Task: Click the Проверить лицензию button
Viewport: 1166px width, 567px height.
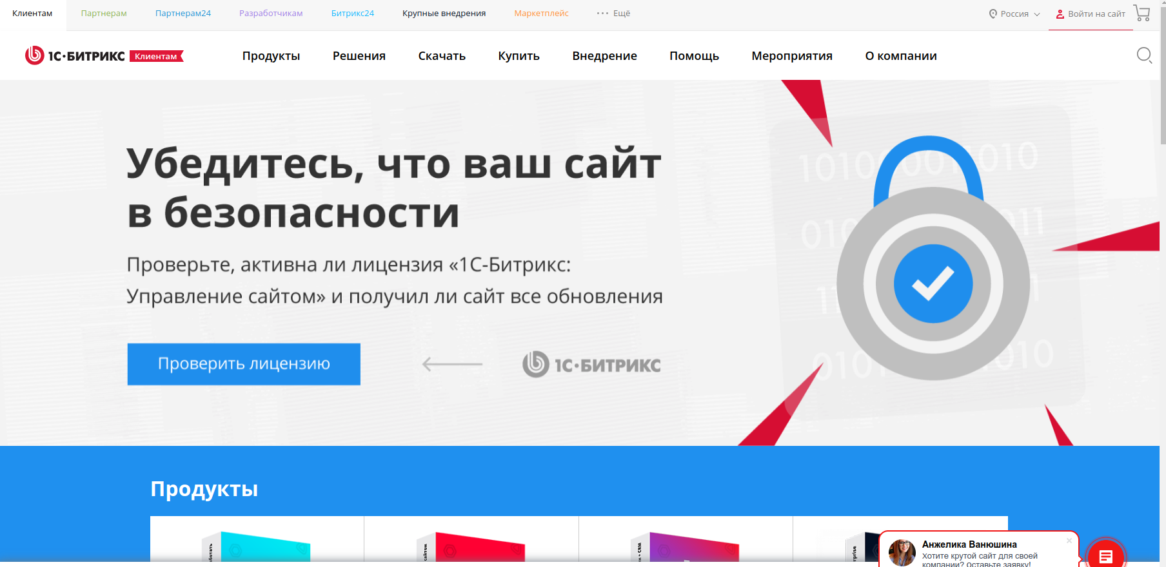Action: (x=244, y=364)
